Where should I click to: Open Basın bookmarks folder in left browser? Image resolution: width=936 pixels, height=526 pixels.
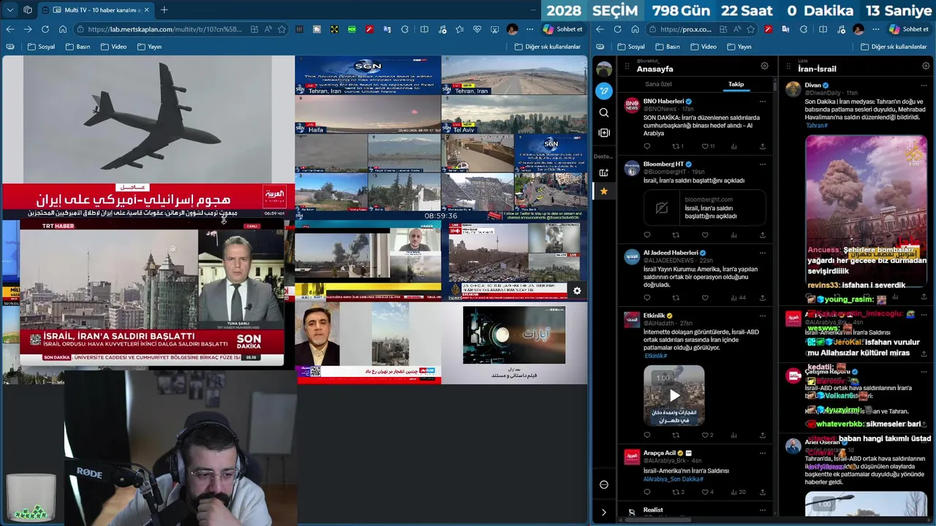[78, 47]
